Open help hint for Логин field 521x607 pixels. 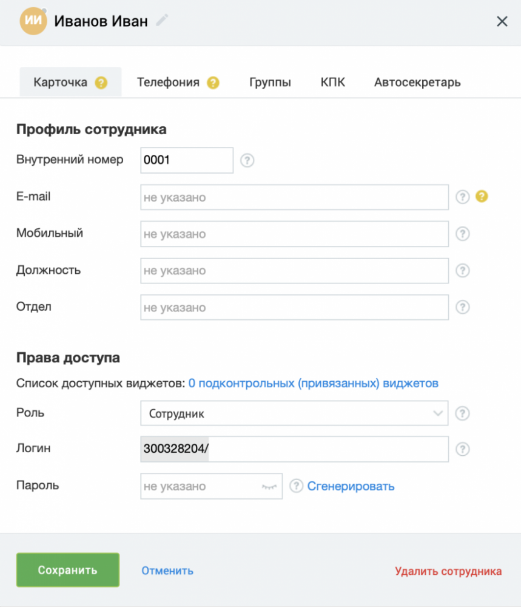(463, 449)
